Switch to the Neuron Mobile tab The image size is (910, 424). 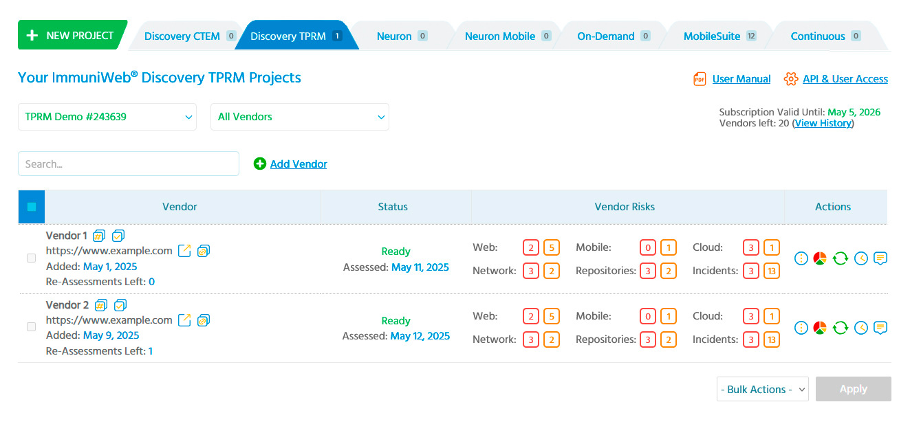click(500, 36)
